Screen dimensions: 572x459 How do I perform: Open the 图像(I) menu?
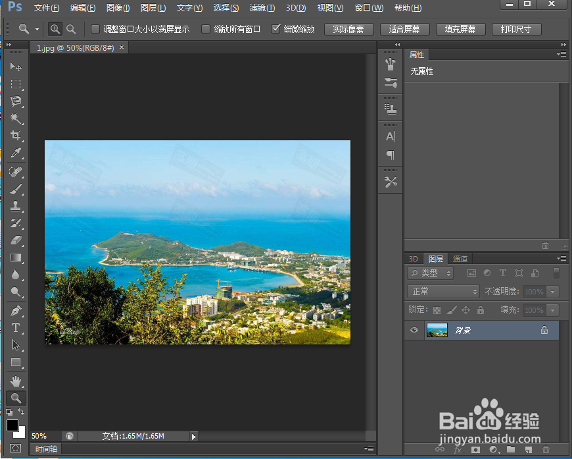point(118,8)
